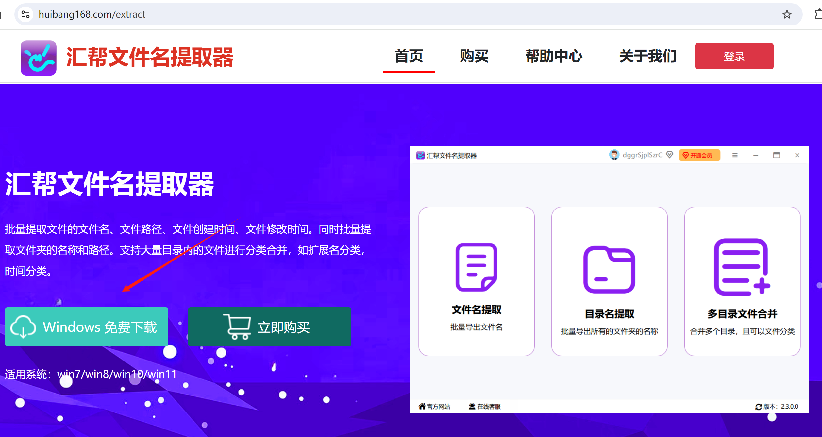Click version text 2.3.0.0
822x437 pixels.
pyautogui.click(x=790, y=406)
